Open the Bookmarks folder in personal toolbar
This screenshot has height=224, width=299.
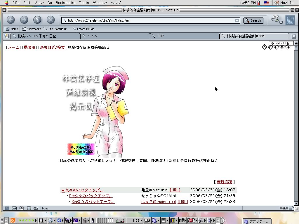(32, 29)
